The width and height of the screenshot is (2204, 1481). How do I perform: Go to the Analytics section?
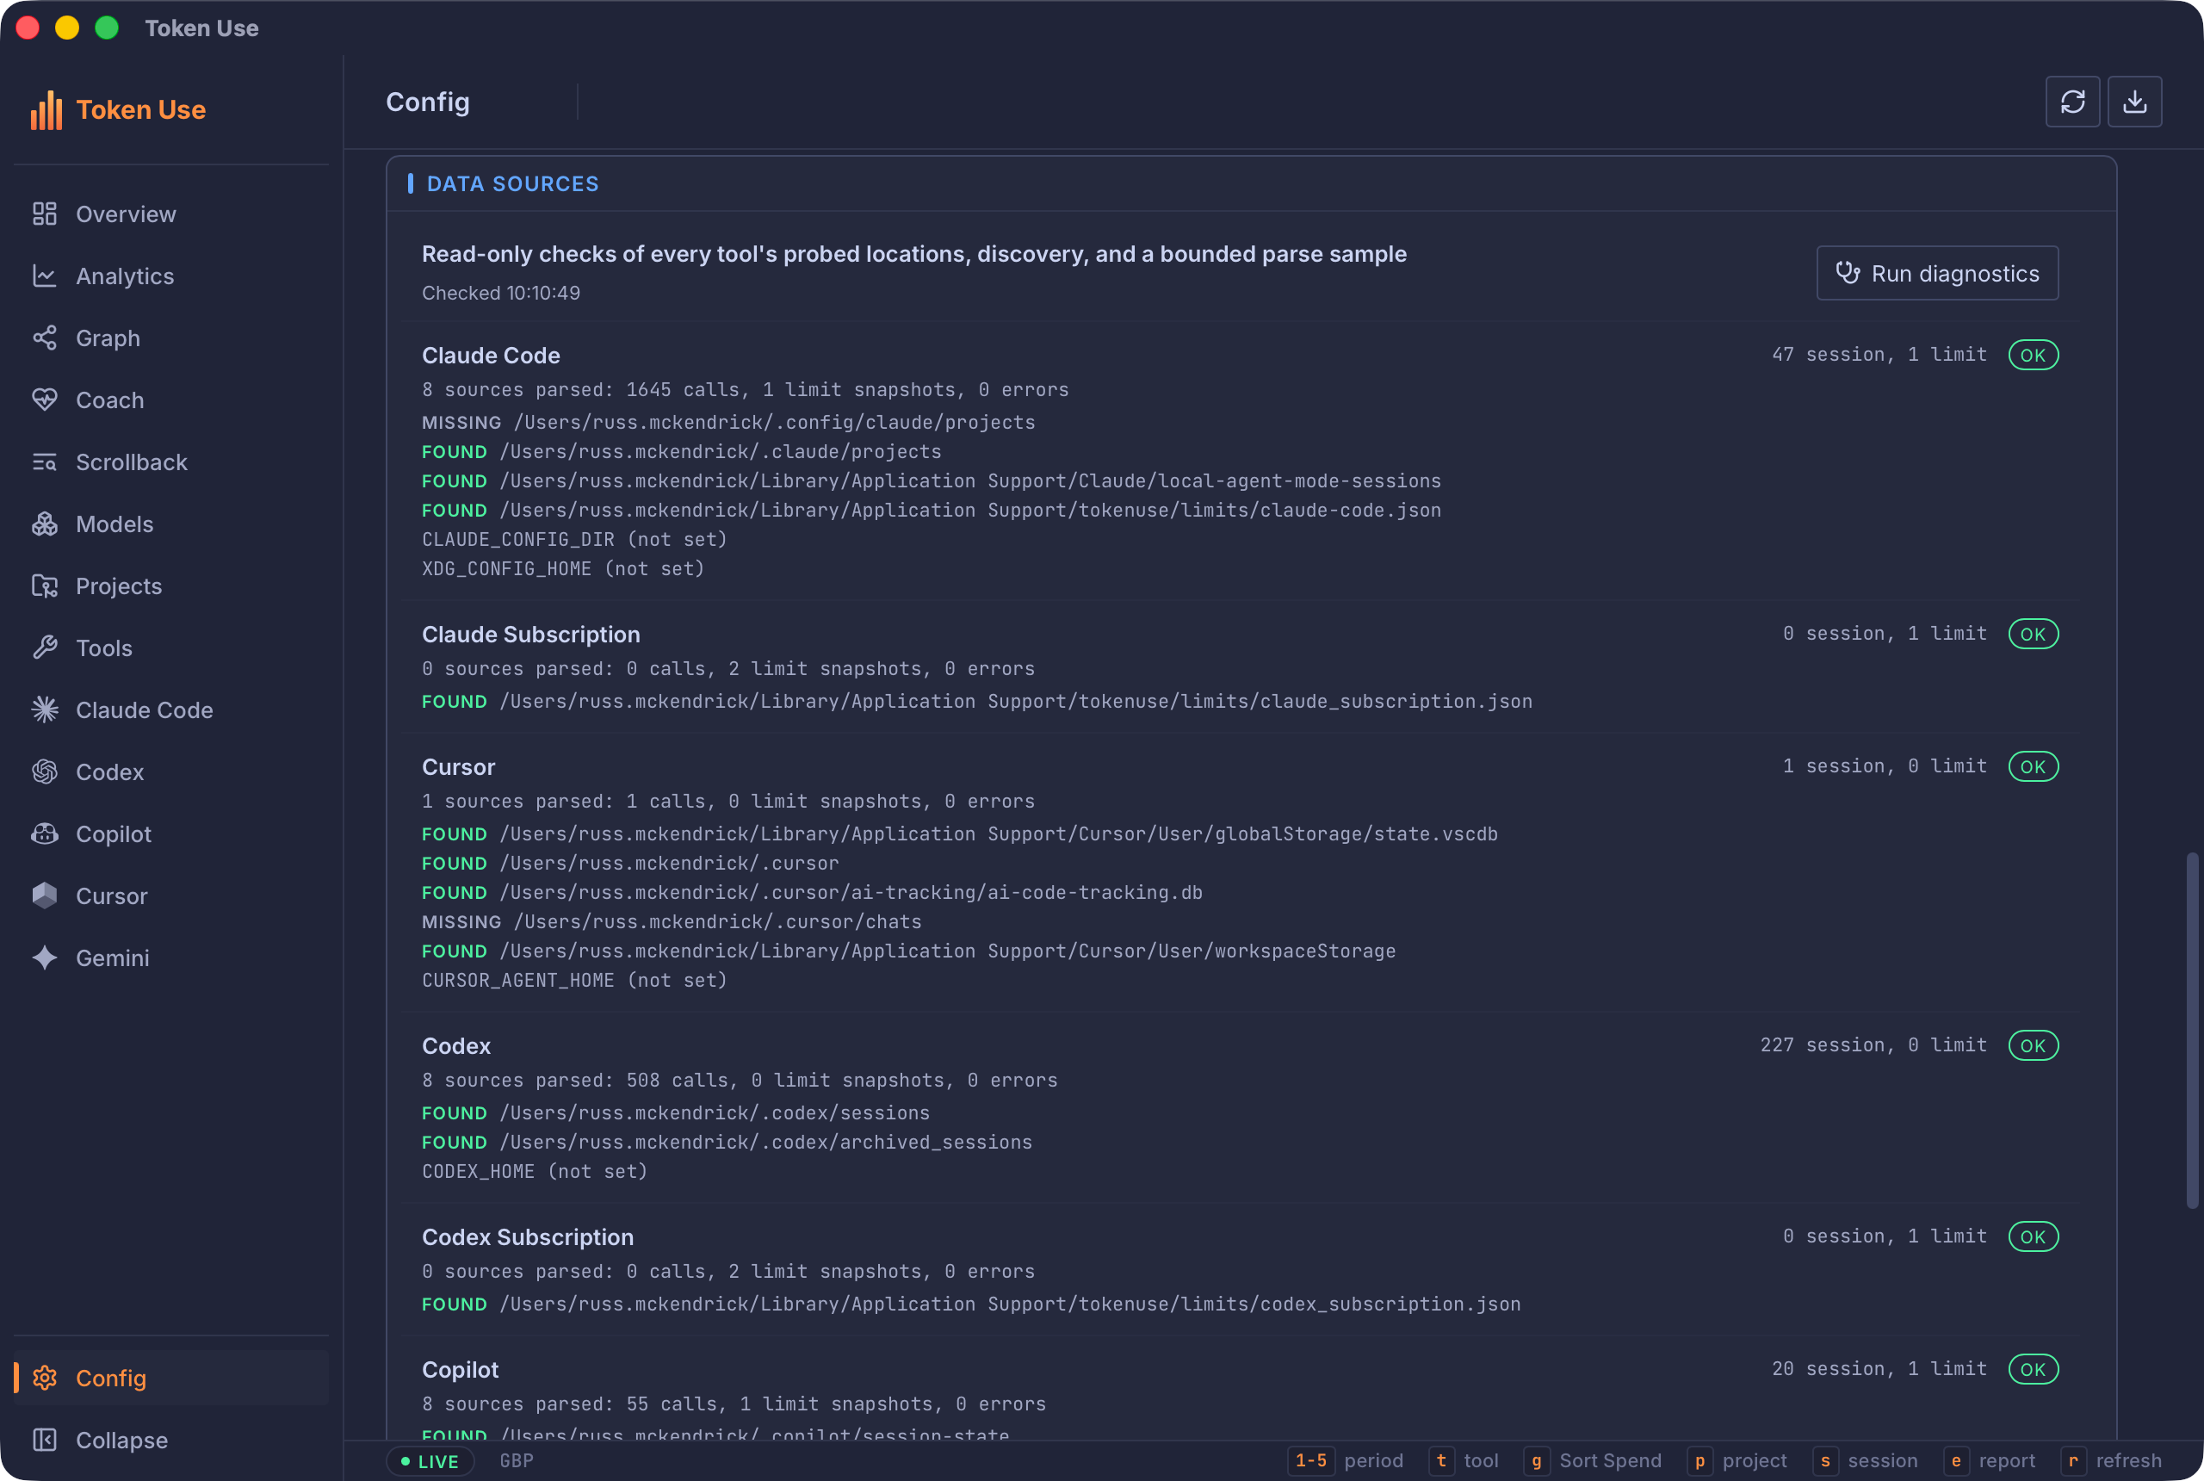[x=125, y=276]
